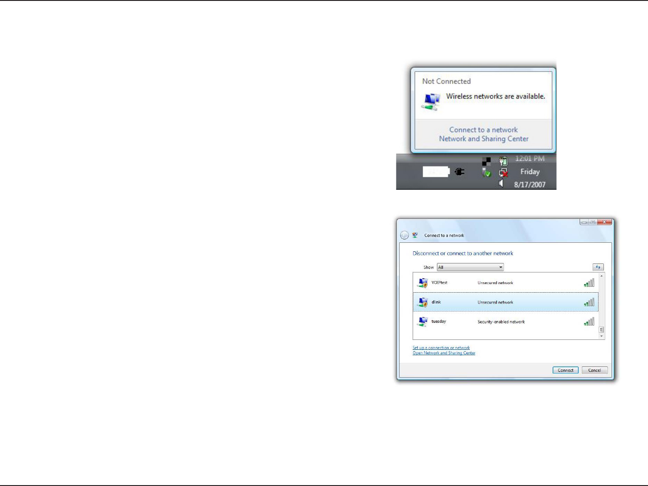Click the VOIPtest network icon

423,283
